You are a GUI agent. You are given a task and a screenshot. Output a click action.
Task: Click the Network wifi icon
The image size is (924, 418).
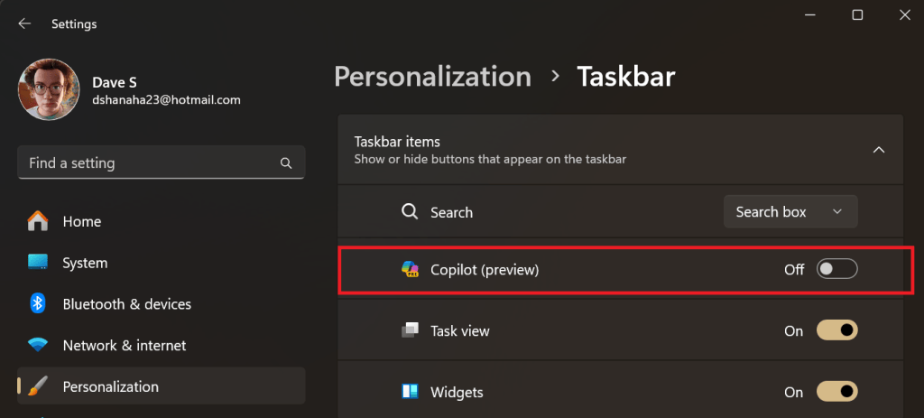38,346
